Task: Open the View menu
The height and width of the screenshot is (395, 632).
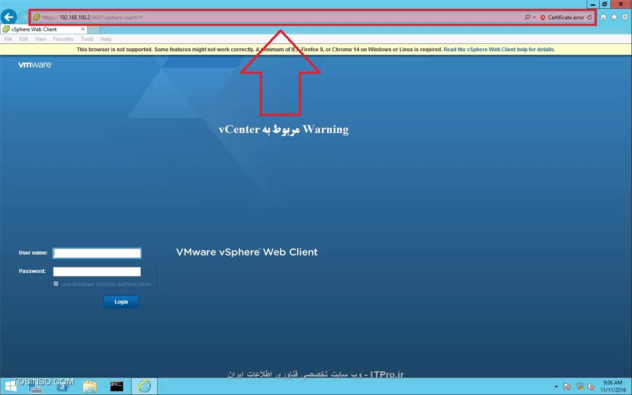Action: [x=40, y=39]
